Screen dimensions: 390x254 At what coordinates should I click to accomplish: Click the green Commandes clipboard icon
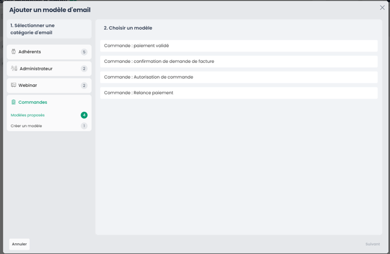point(14,102)
